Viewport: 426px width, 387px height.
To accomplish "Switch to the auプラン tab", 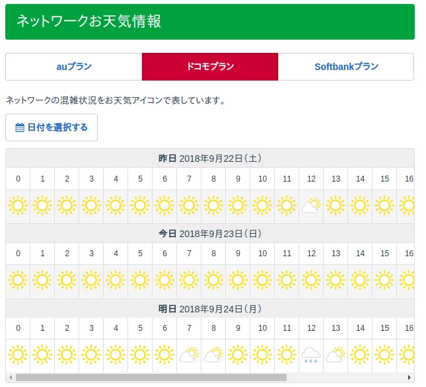I will click(73, 67).
